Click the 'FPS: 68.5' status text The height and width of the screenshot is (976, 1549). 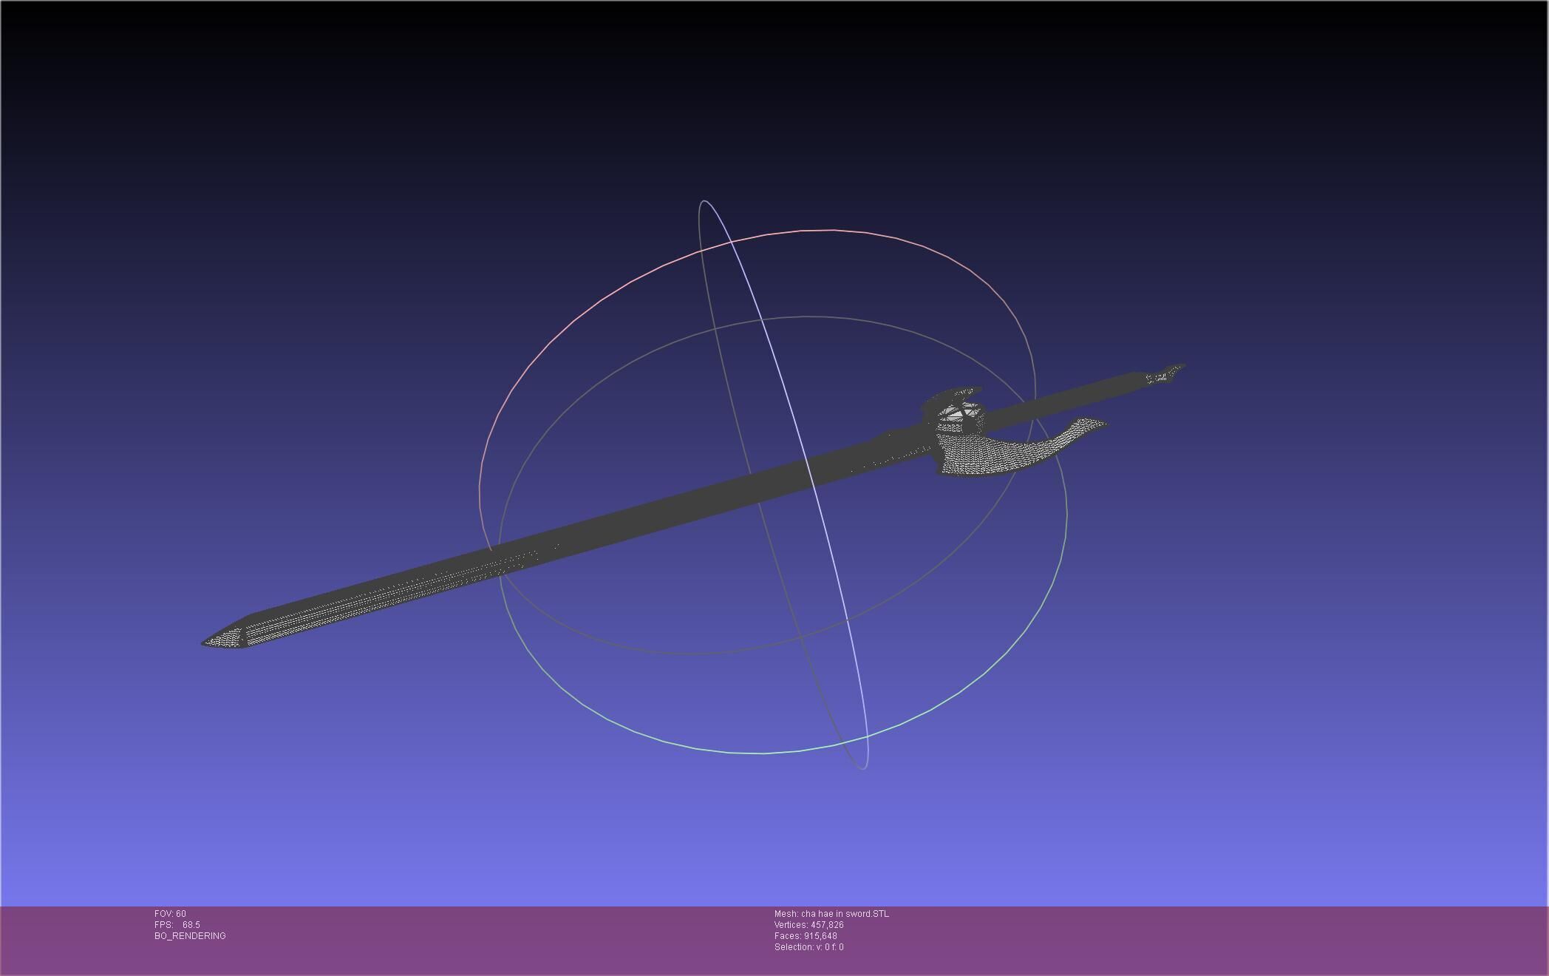click(x=177, y=925)
